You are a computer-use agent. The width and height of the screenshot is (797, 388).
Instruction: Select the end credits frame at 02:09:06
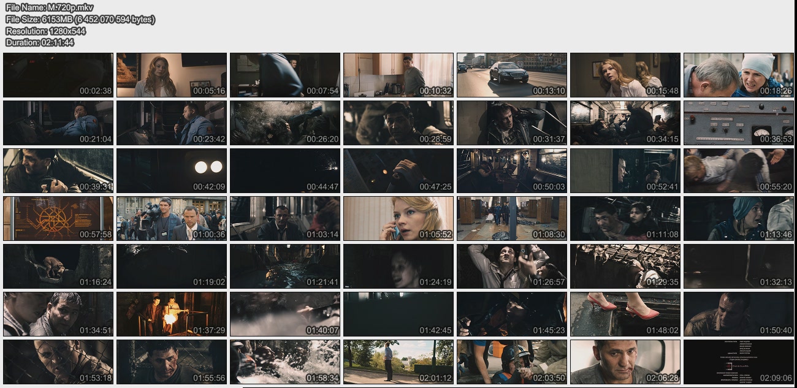pos(738,362)
